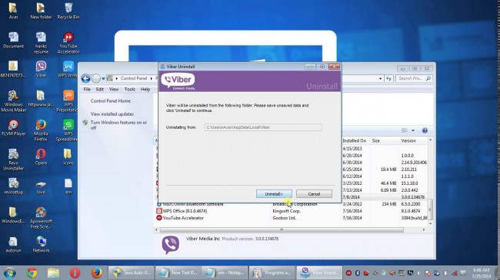500x280 pixels.
Task: Open the Network desktop icon
Action: coord(41,245)
